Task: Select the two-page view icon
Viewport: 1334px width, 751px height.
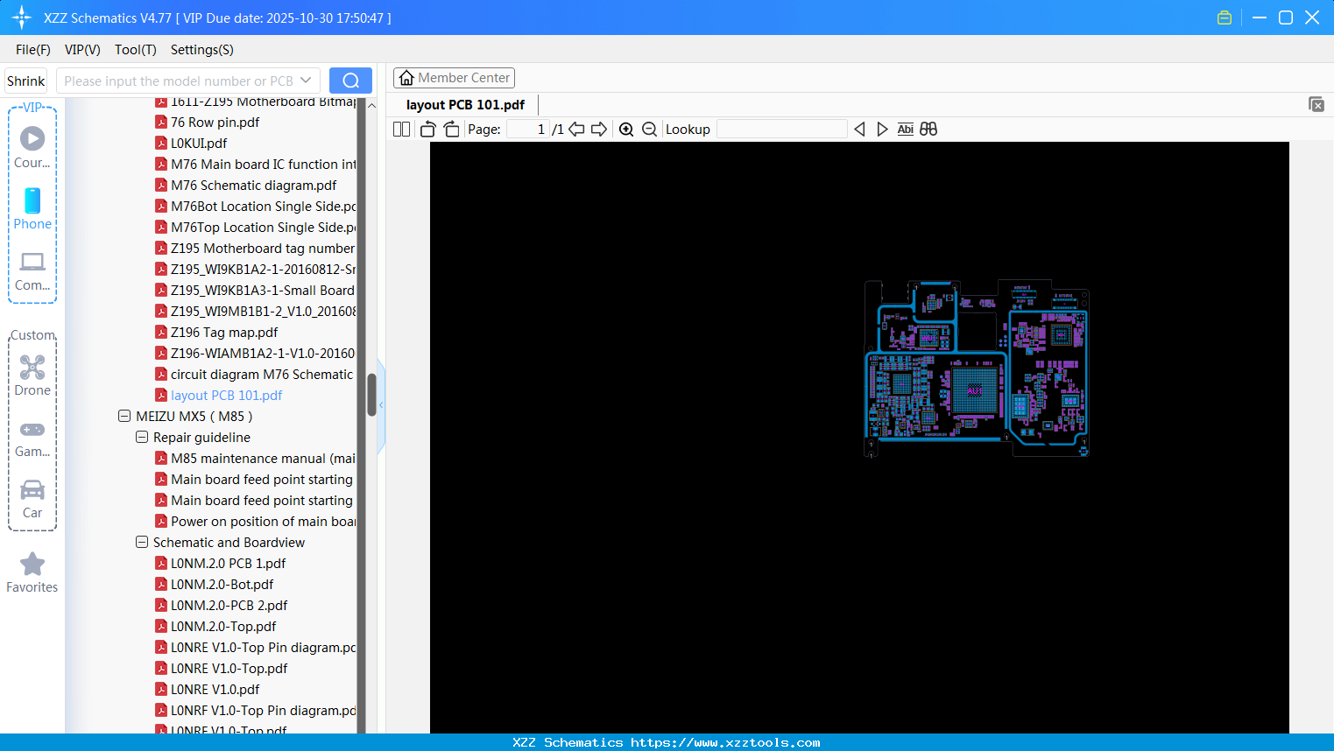Action: [400, 129]
